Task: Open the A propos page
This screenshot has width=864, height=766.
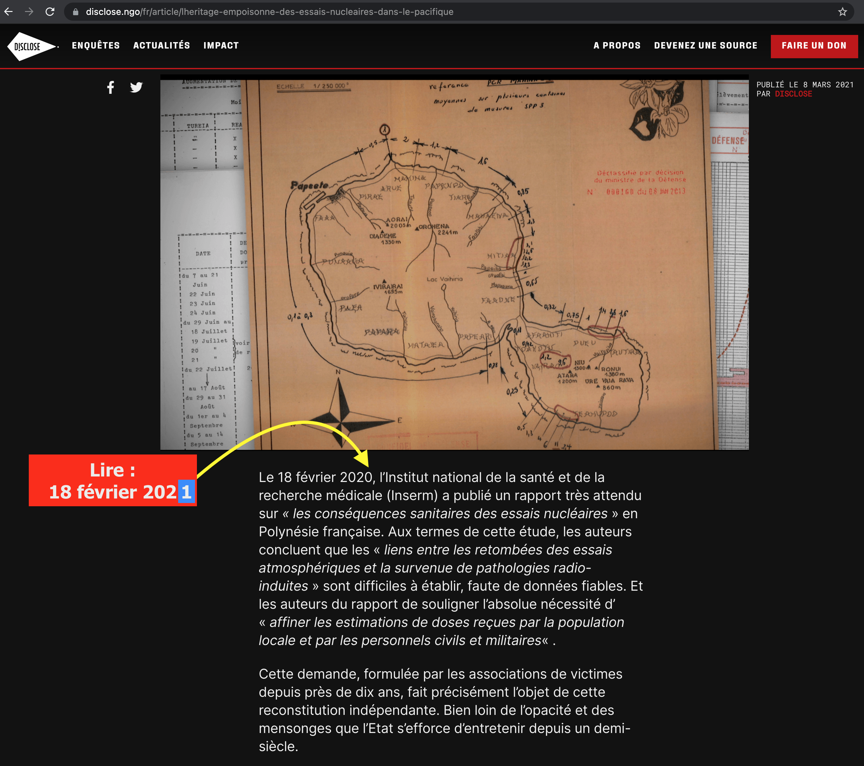Action: tap(617, 46)
